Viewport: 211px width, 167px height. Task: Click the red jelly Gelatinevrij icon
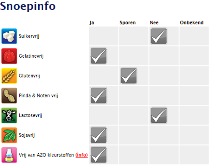(9, 56)
